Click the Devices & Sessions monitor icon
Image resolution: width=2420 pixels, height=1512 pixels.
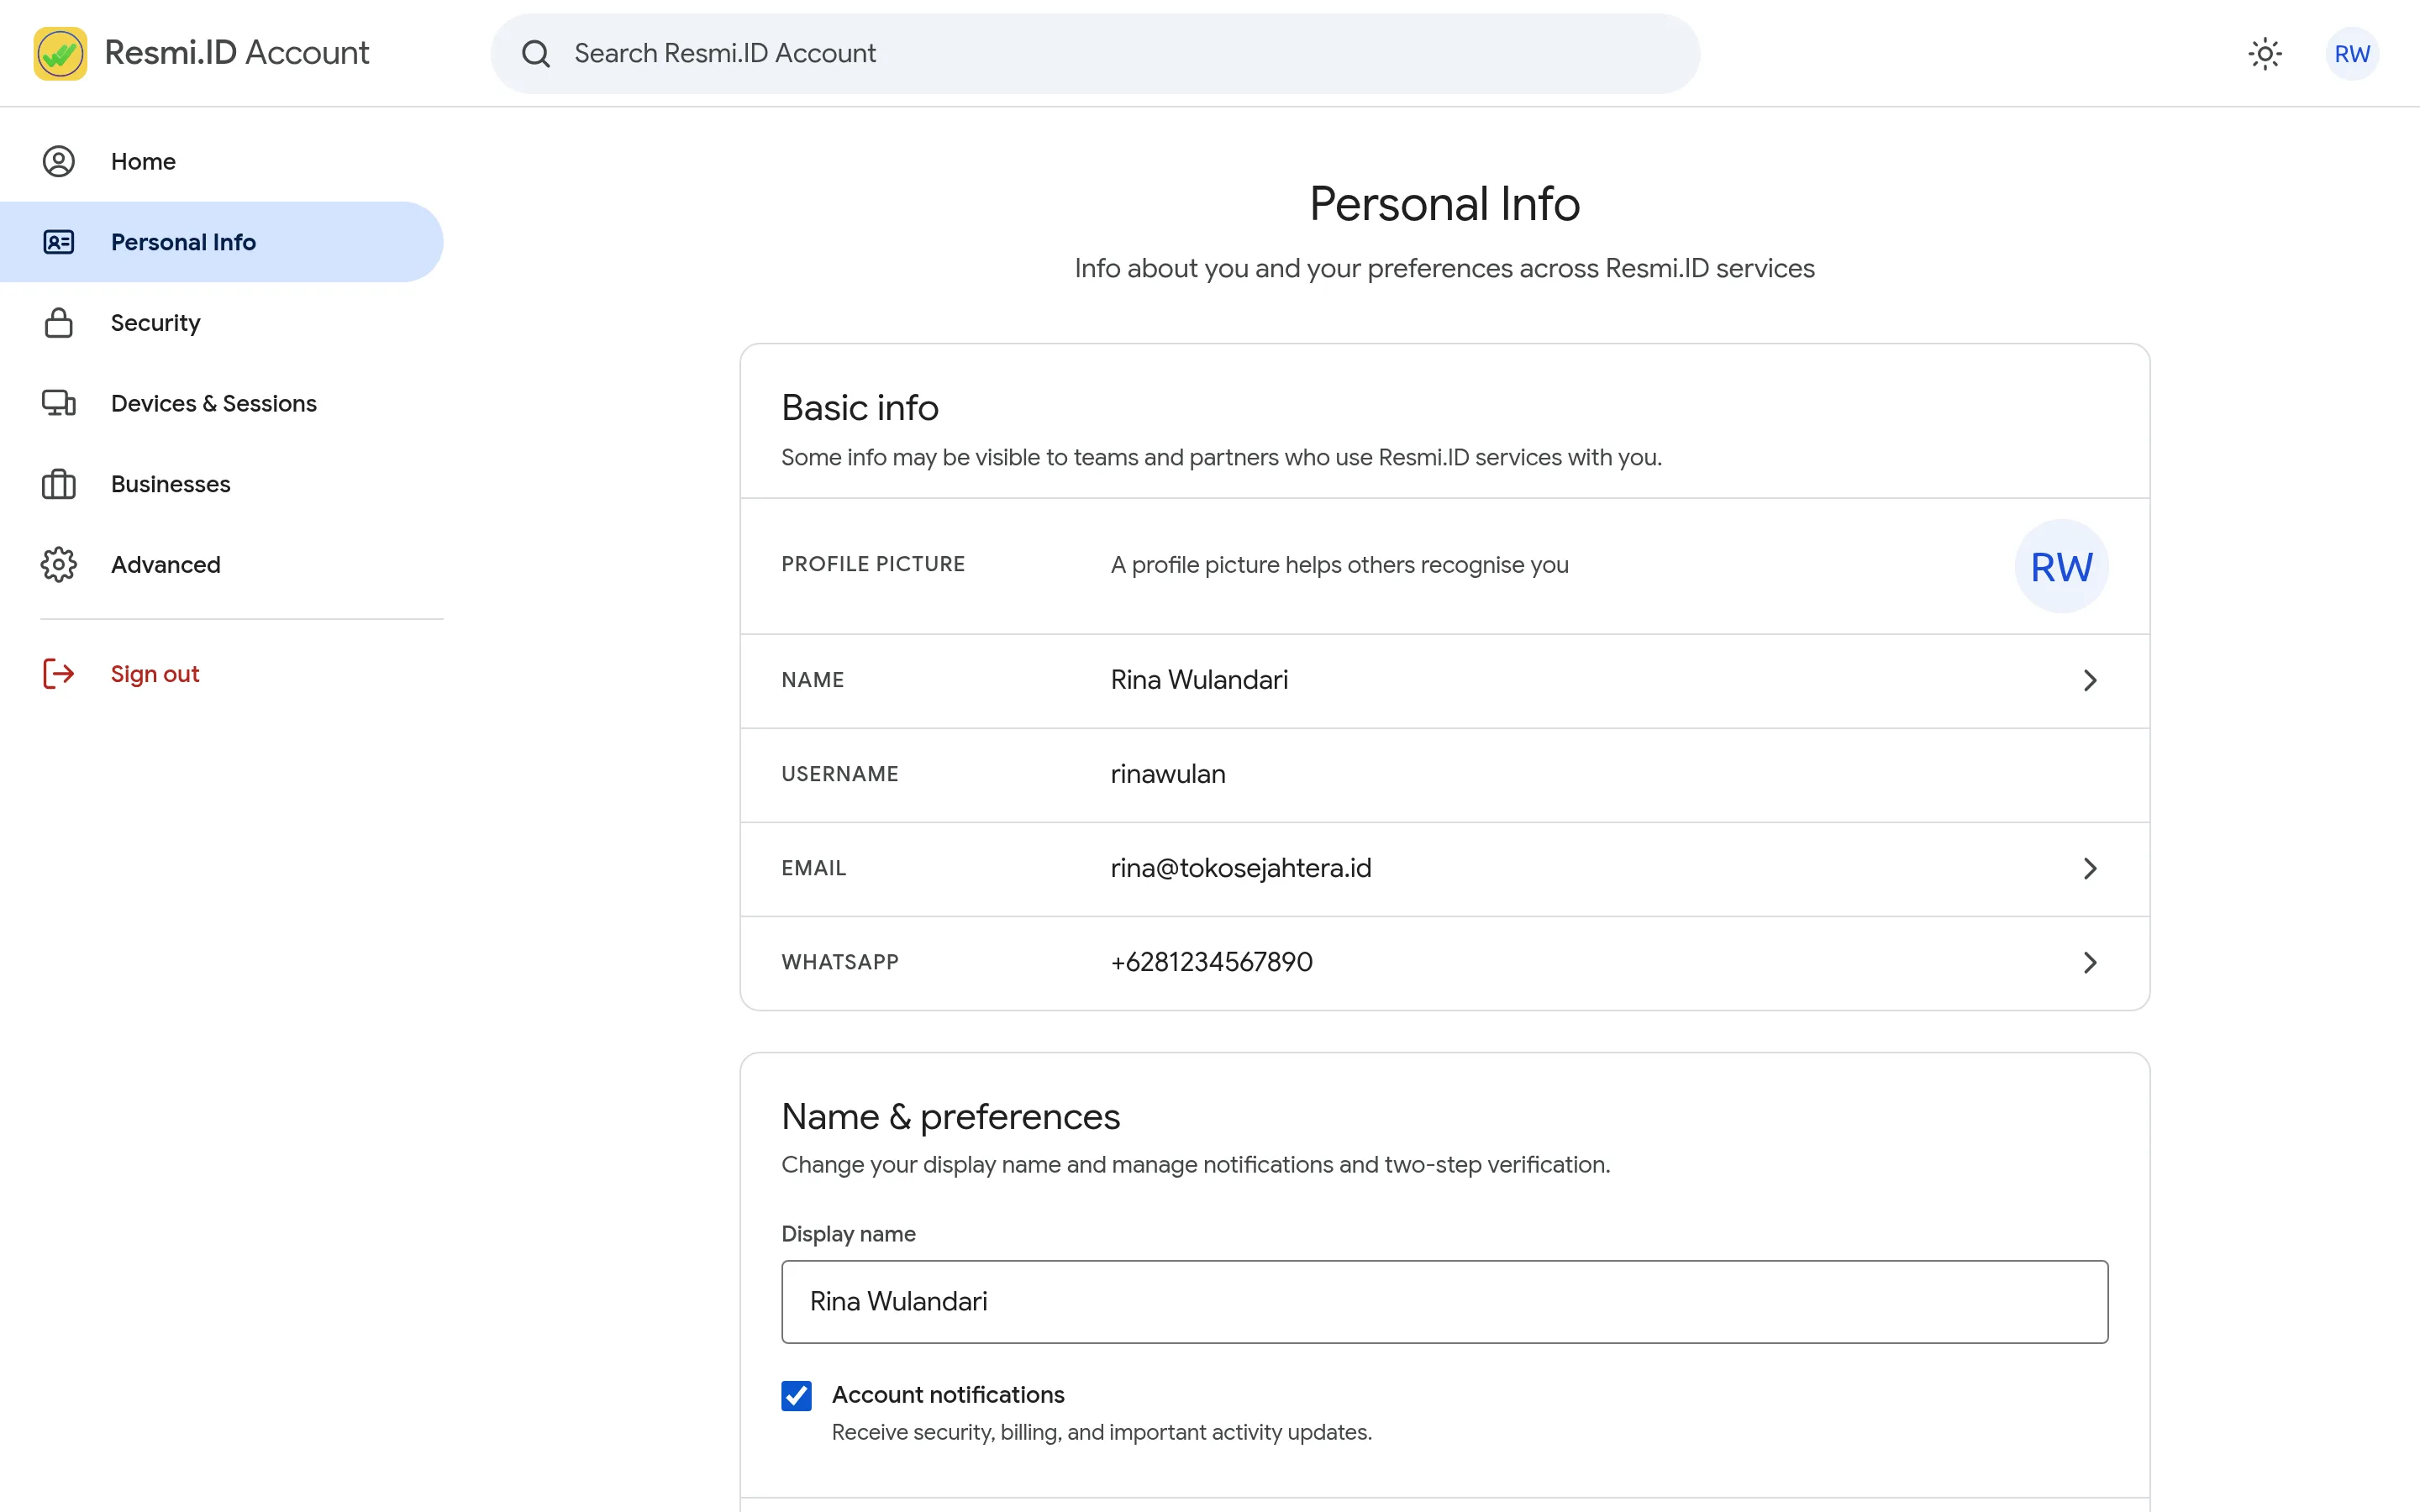coord(59,403)
